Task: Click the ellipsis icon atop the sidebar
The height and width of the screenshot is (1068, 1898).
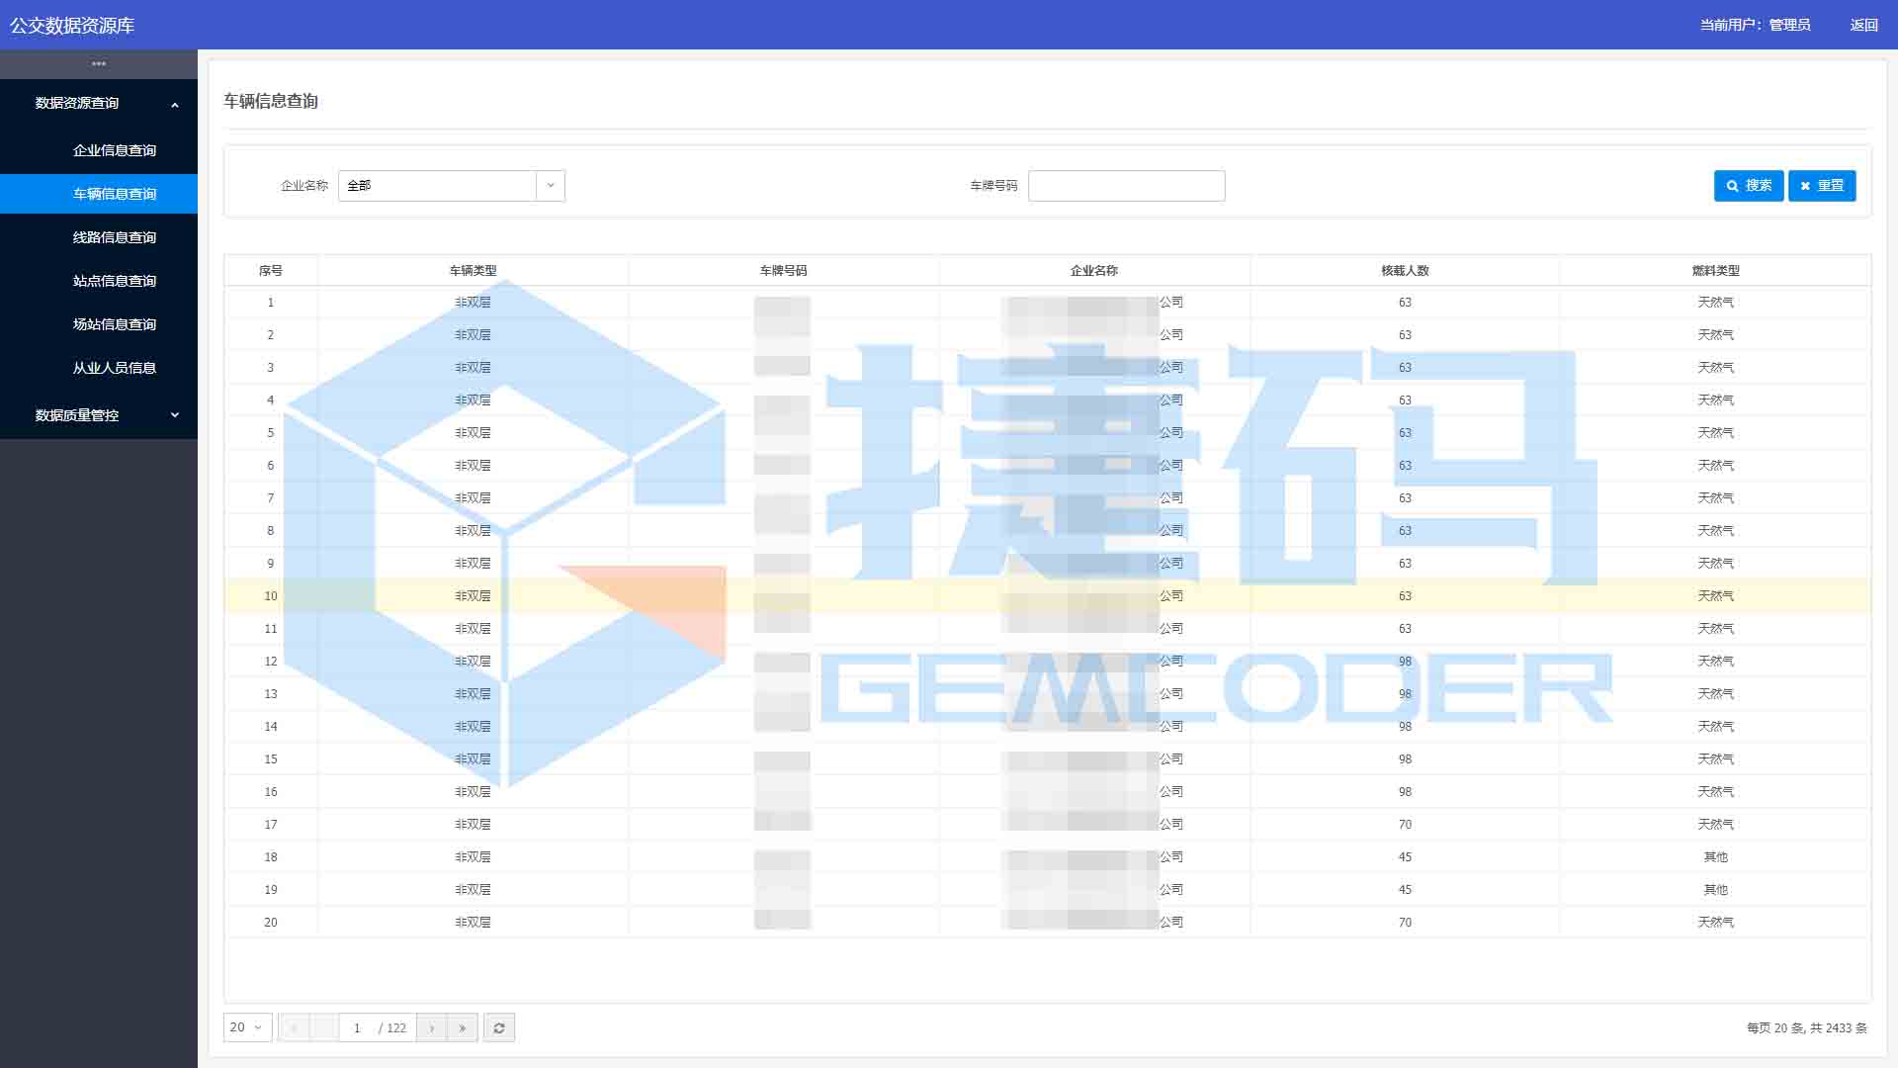Action: tap(98, 63)
